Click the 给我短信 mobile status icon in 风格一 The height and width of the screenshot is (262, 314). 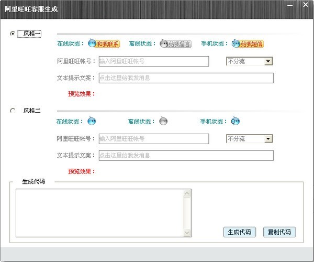click(248, 43)
